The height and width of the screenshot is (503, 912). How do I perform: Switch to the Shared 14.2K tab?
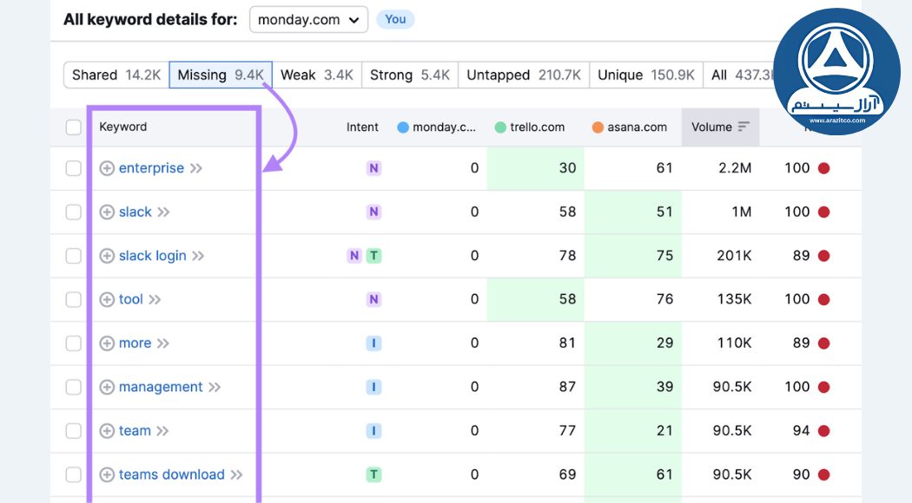click(x=116, y=75)
